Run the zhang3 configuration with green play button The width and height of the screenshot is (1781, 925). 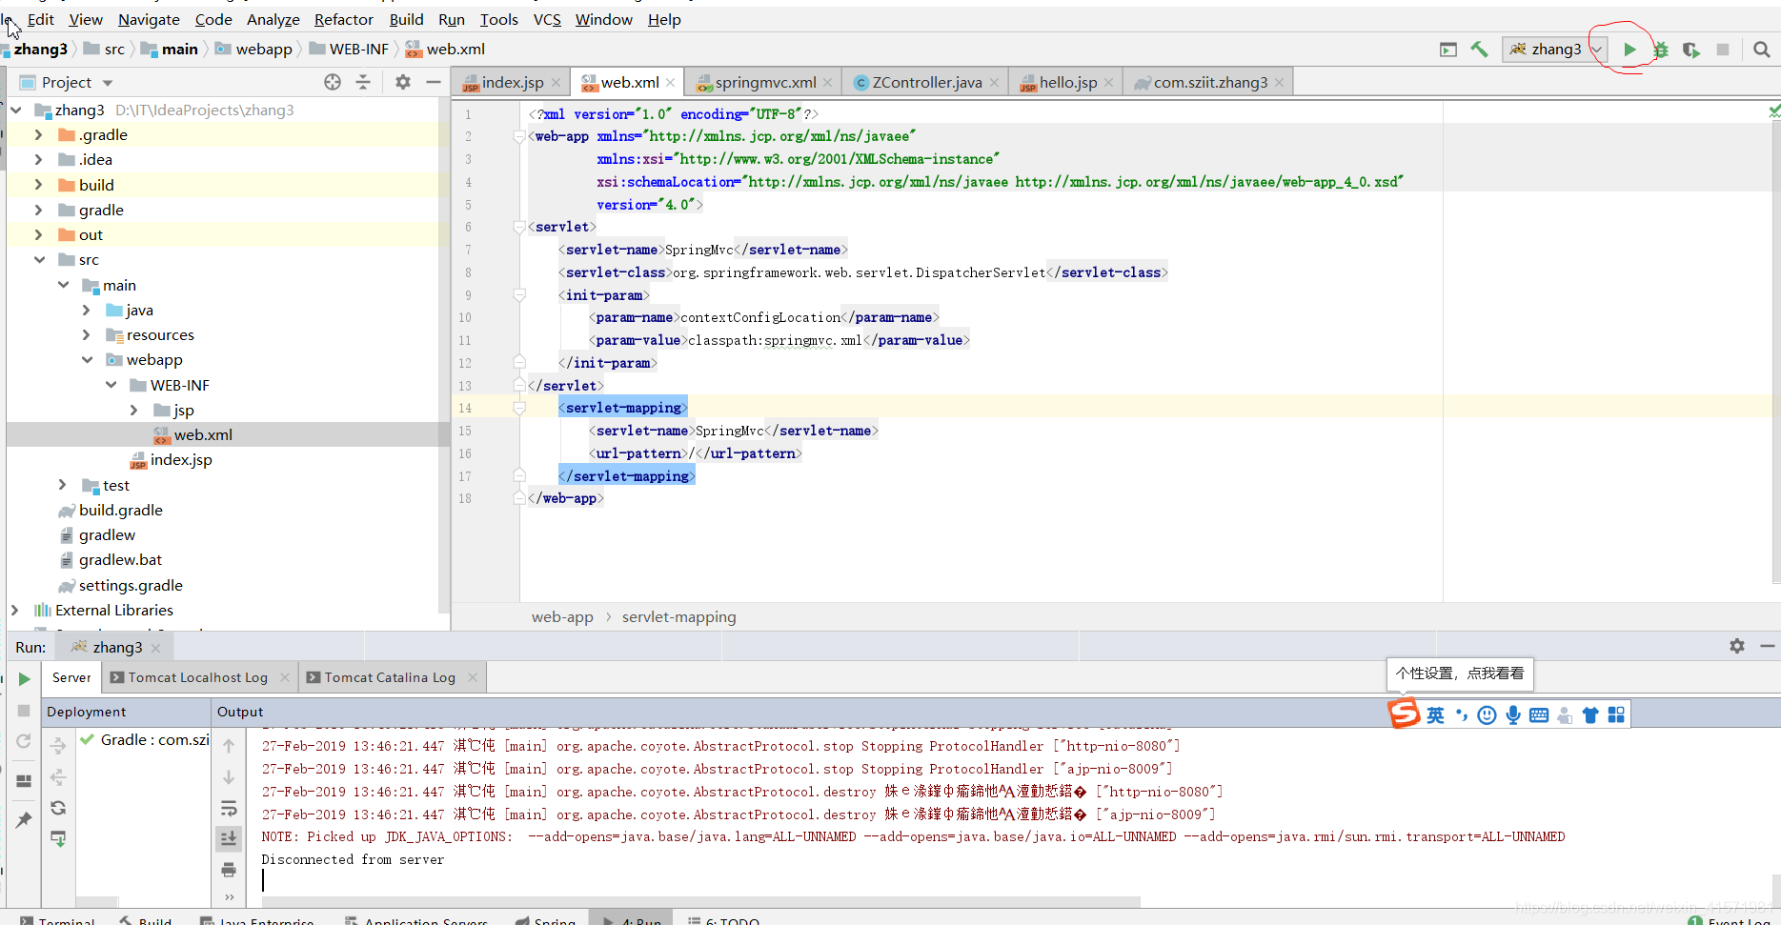[1629, 50]
